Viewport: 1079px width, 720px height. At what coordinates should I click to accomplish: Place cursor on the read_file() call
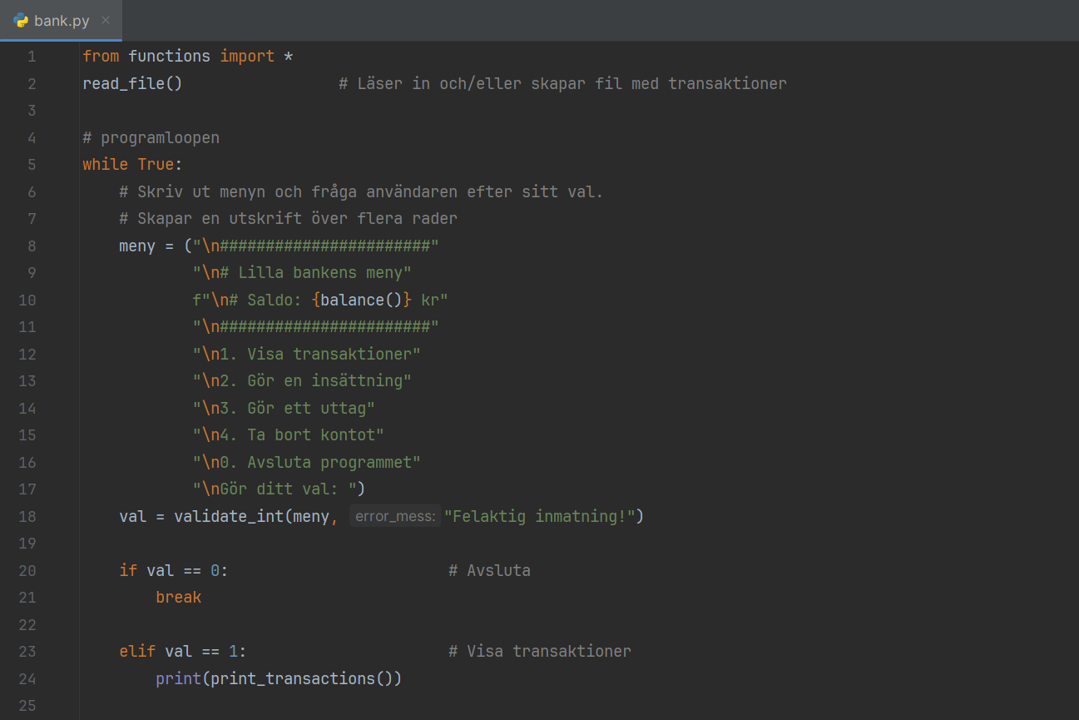pos(131,84)
